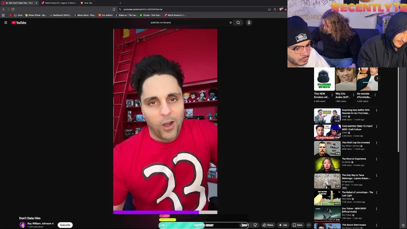Open the Stream - Kick Dashboard bookmark
Screen dimensions: 407x229
pyautogui.click(x=150, y=15)
